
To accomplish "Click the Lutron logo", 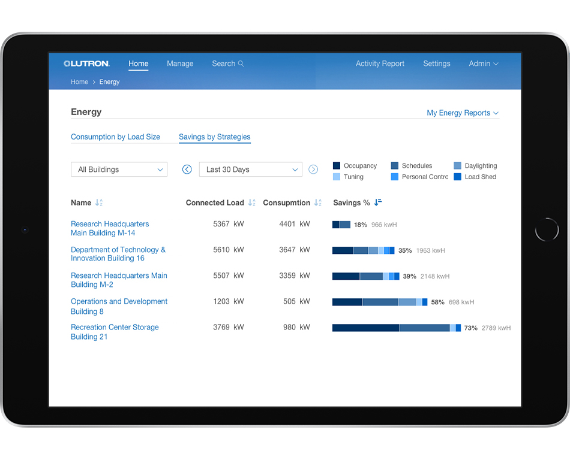I will 86,63.
